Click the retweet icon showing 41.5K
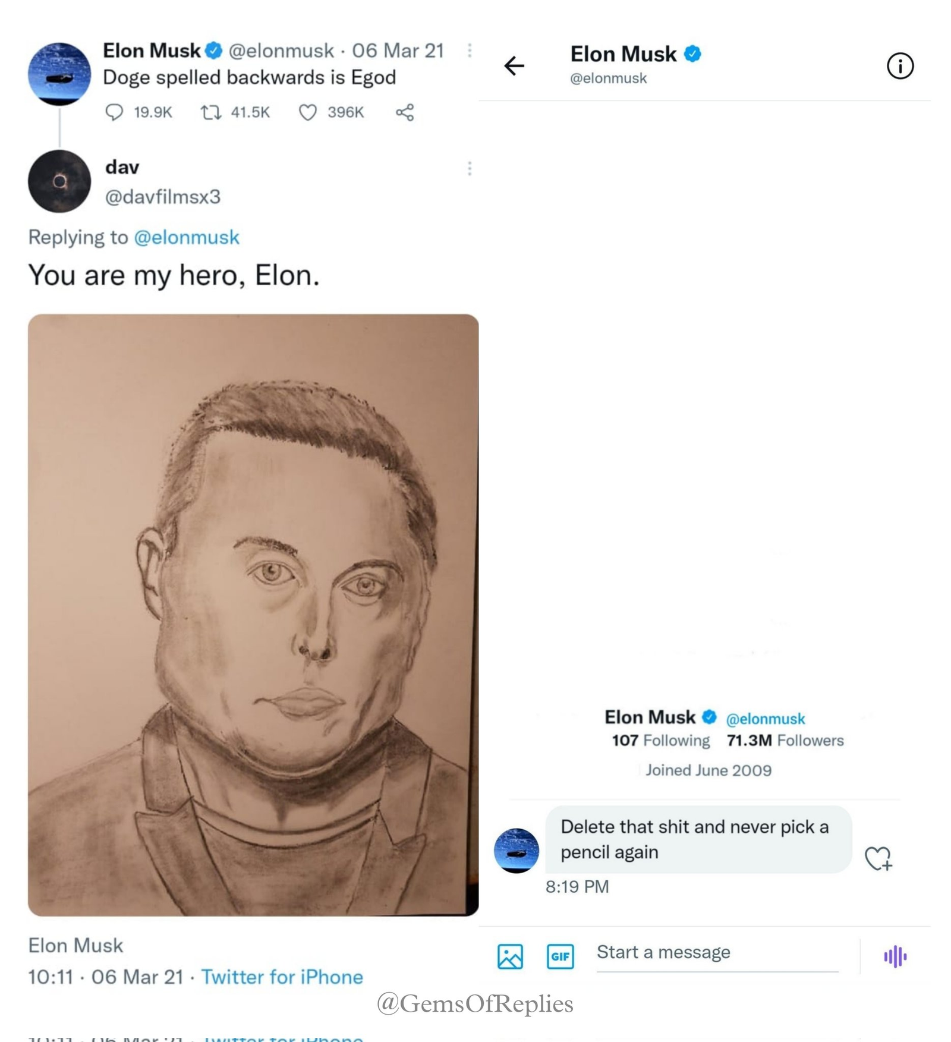 pyautogui.click(x=210, y=112)
